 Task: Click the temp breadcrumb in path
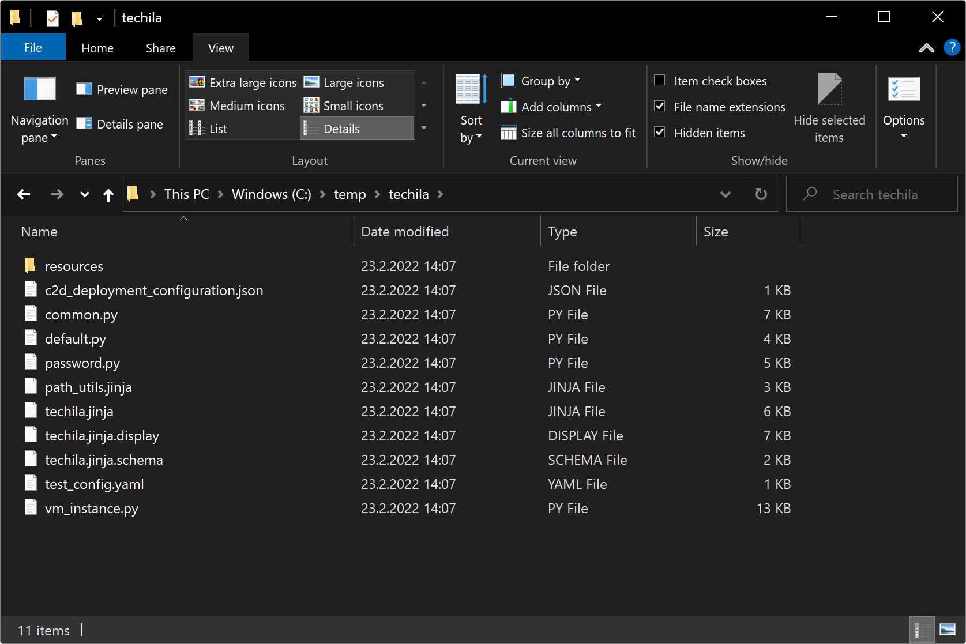(x=349, y=195)
